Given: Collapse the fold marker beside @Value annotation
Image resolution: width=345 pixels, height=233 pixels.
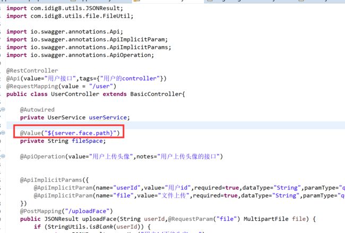Looking at the screenshot, I should [x=3, y=133].
